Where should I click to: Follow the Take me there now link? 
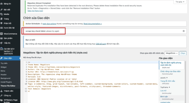[x=35, y=11]
